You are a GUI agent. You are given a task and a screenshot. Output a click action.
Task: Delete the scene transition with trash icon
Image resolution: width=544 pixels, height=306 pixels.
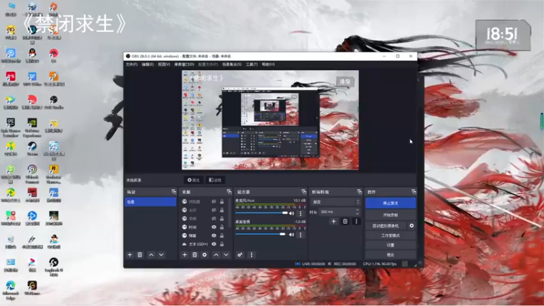(x=345, y=222)
